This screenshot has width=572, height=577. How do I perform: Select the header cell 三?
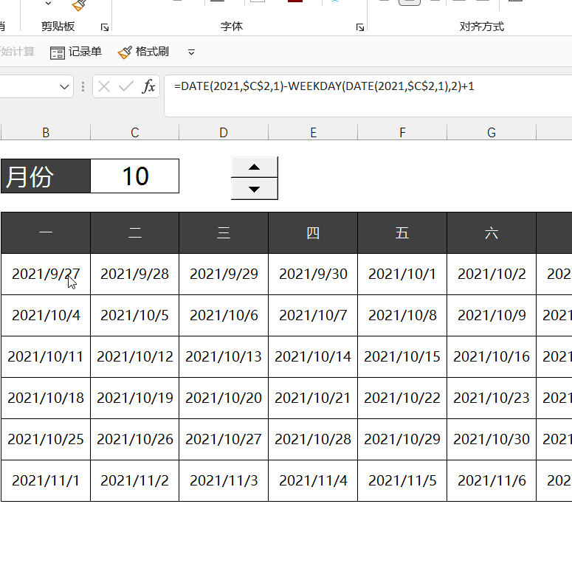coord(224,233)
